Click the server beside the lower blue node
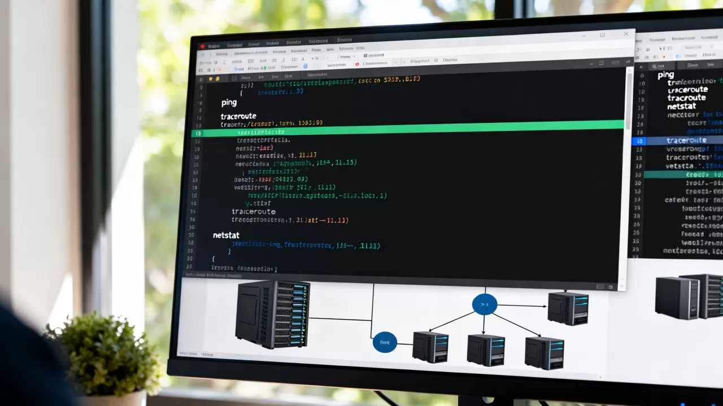Screen dimensions: 723x406 click(430, 346)
